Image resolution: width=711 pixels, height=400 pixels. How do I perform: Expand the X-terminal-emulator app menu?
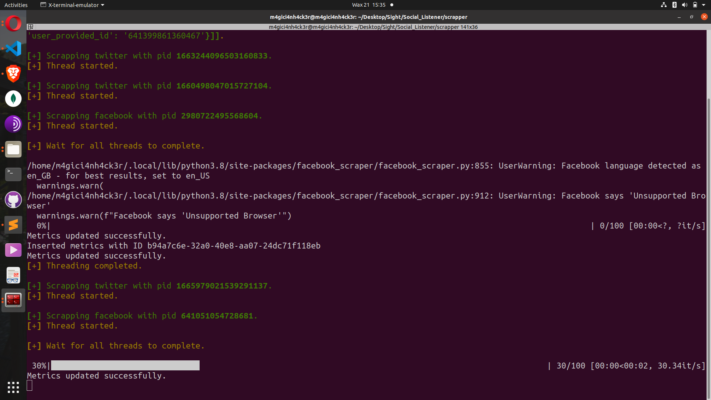click(x=73, y=5)
